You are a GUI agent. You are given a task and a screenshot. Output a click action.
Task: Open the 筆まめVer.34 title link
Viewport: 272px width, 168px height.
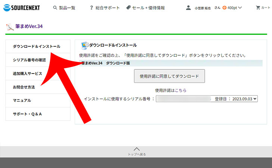29,27
